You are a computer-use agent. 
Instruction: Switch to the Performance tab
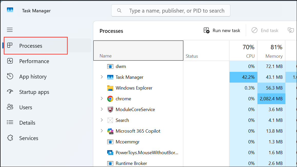[x=47, y=61]
